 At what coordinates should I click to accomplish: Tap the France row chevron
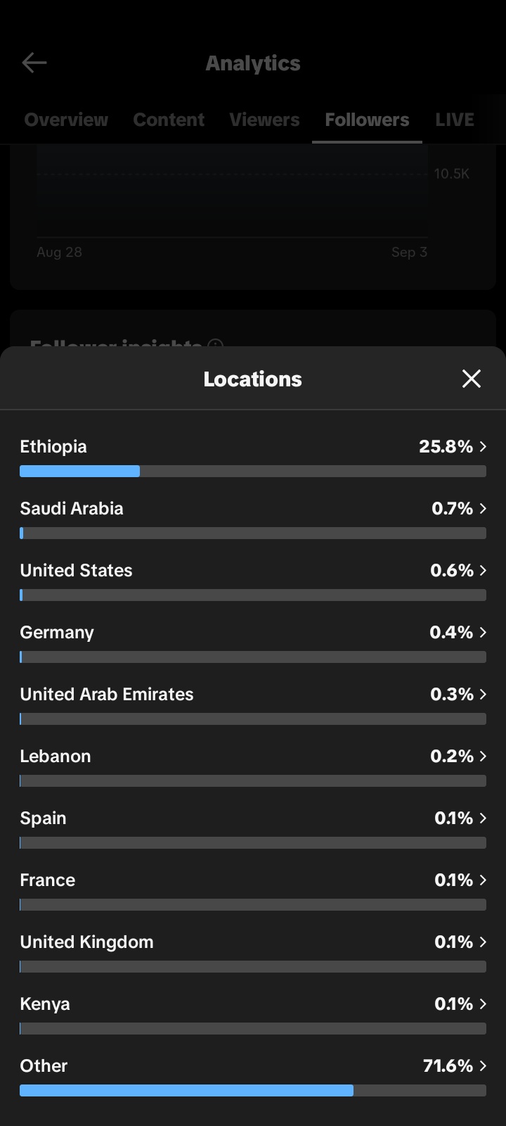[483, 880]
